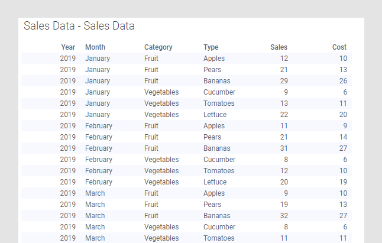Click the January Cucumber cell in Type
The image size is (382, 243).
click(x=219, y=92)
